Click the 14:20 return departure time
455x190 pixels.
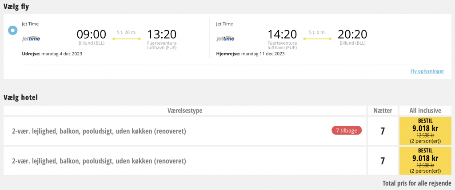coord(282,35)
